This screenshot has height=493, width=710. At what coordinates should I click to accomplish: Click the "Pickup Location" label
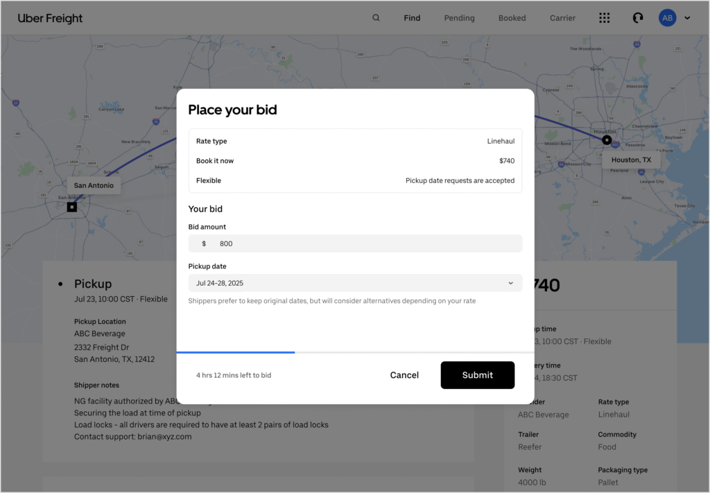pyautogui.click(x=100, y=322)
